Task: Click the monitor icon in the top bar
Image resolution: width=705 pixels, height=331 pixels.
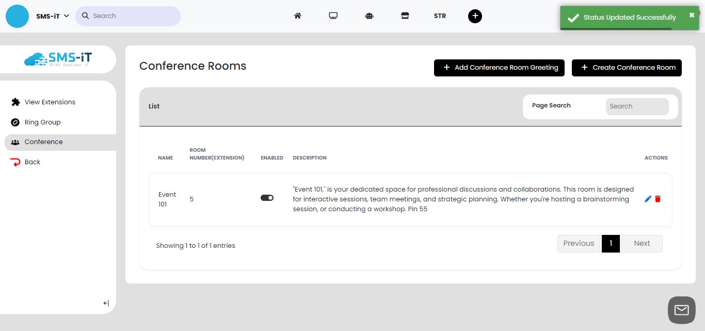Action: point(333,16)
